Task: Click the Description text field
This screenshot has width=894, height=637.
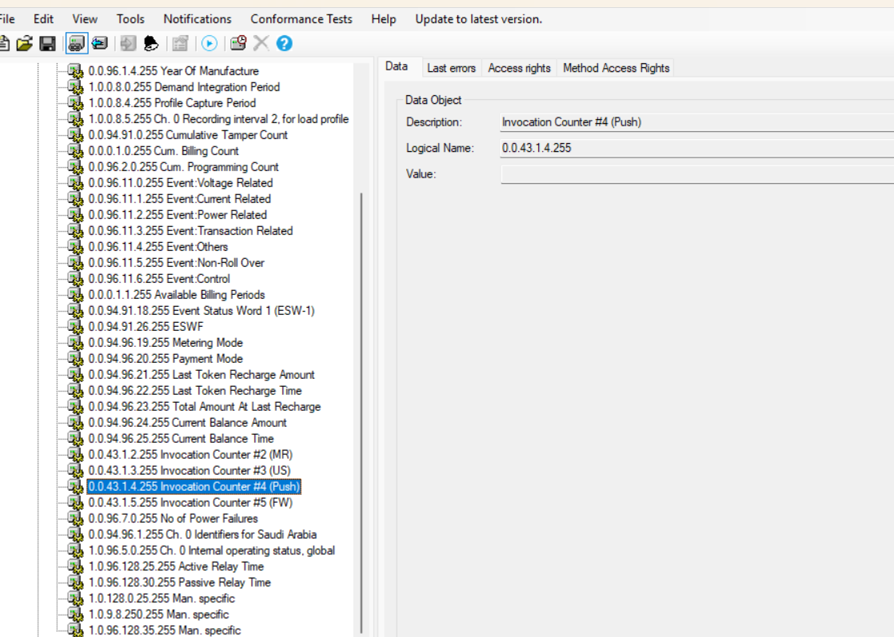Action: coord(696,122)
